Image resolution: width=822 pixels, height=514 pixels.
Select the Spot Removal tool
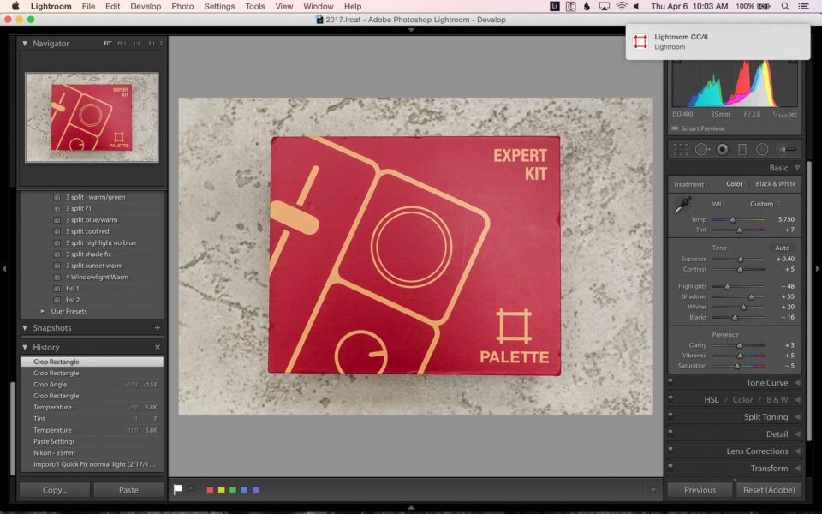702,149
